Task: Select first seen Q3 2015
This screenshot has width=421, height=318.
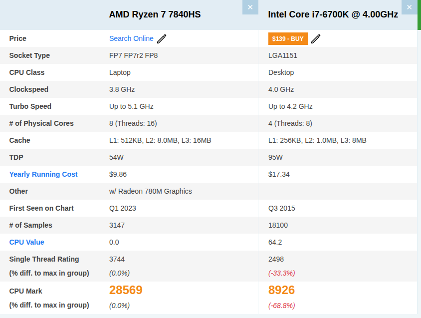Action: [x=282, y=208]
